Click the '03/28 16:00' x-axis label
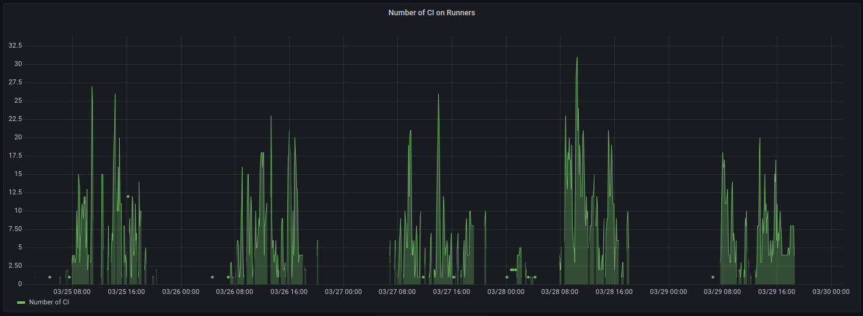The height and width of the screenshot is (316, 863). click(x=614, y=292)
